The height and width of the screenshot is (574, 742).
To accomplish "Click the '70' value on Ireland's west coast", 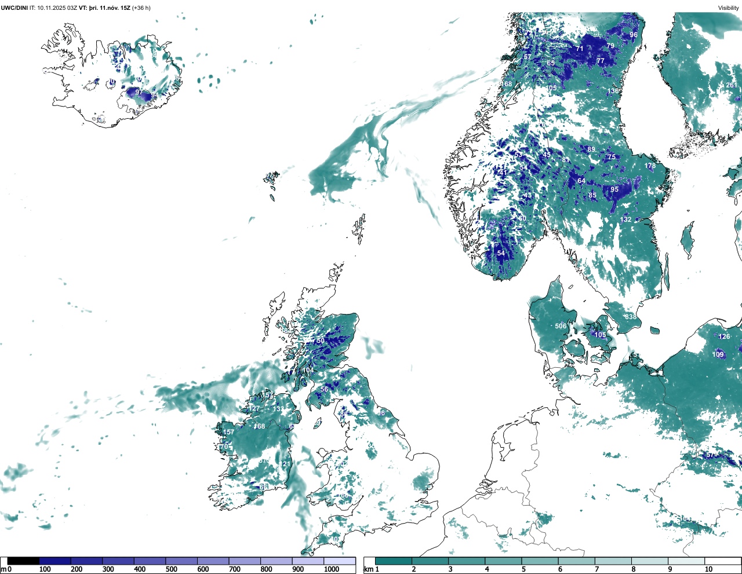I will (x=224, y=447).
